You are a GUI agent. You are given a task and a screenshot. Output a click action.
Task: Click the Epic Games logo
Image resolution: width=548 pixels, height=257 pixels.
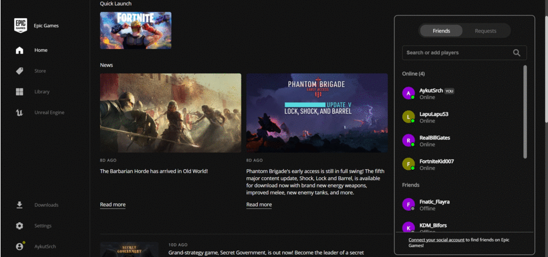pyautogui.click(x=21, y=26)
